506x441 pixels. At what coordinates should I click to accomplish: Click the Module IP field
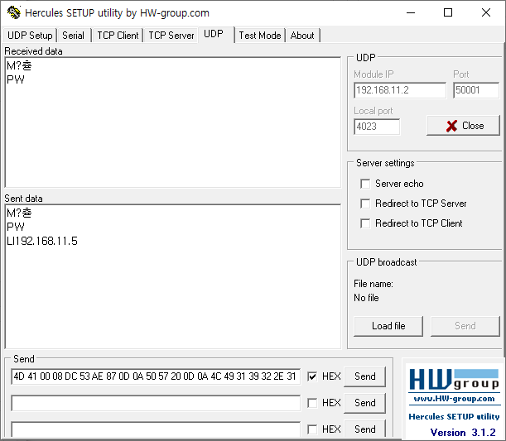(x=400, y=90)
